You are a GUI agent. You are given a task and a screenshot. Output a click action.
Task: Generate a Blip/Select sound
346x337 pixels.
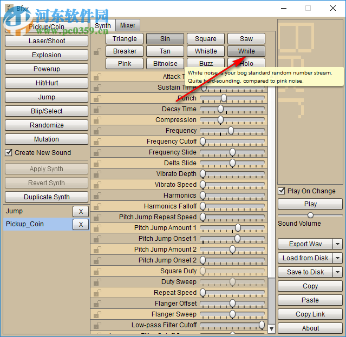pyautogui.click(x=47, y=111)
